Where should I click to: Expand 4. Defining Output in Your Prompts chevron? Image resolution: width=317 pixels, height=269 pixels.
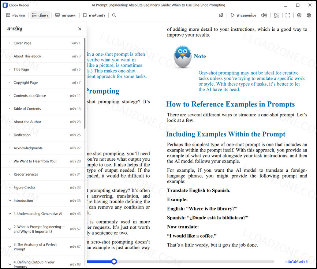[x=10, y=264]
